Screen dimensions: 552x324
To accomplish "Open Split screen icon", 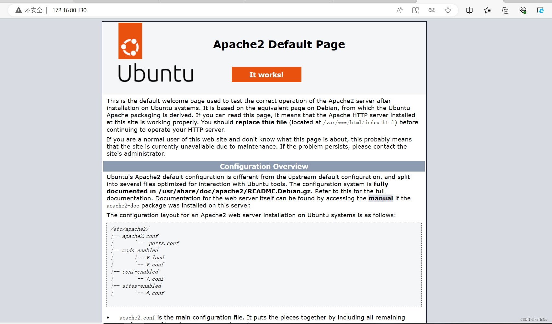I will pyautogui.click(x=469, y=10).
